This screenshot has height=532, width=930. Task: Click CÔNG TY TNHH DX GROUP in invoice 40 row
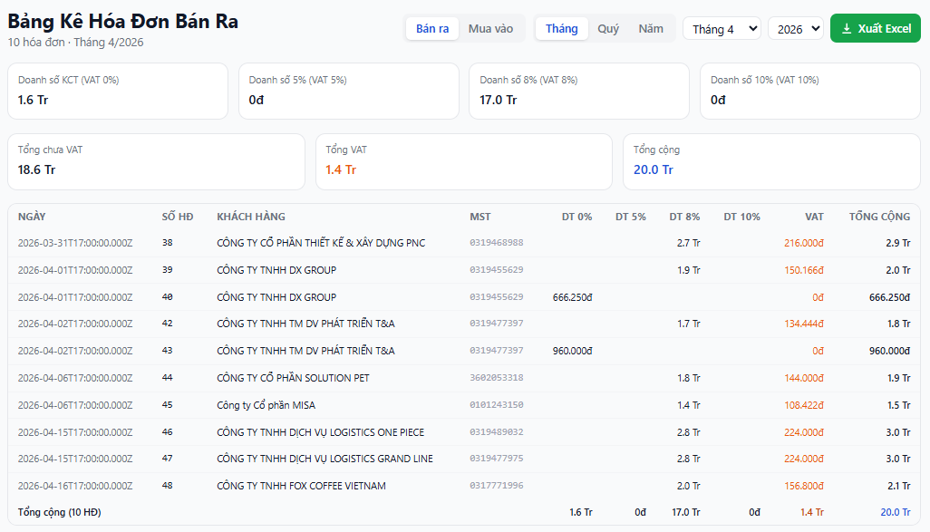click(x=276, y=297)
